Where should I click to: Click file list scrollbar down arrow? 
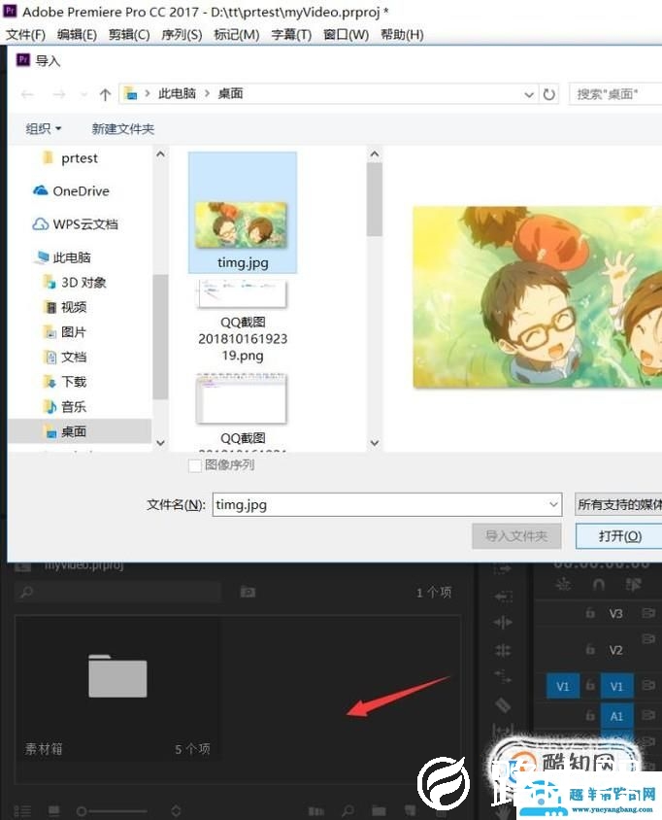click(x=374, y=443)
